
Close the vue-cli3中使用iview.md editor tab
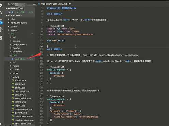coord(70,4)
